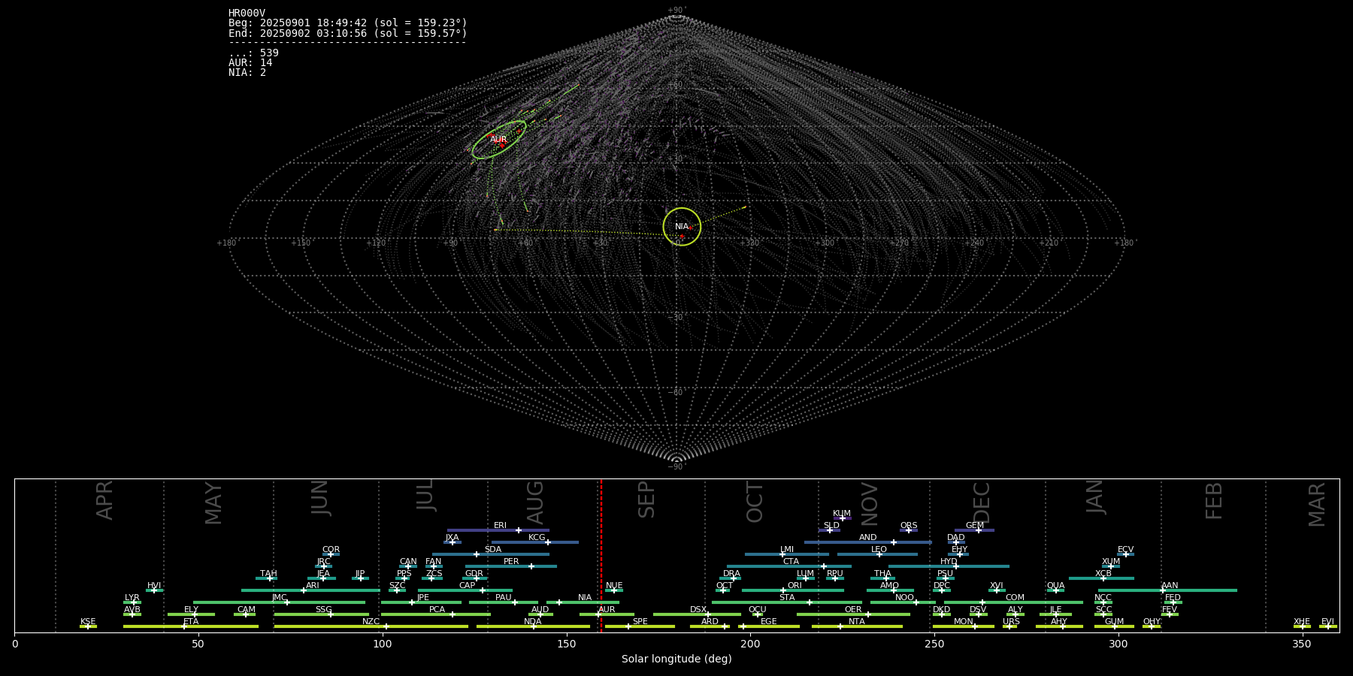Image resolution: width=1353 pixels, height=676 pixels.
Task: Select the ORS shower label
Action: pos(909,526)
